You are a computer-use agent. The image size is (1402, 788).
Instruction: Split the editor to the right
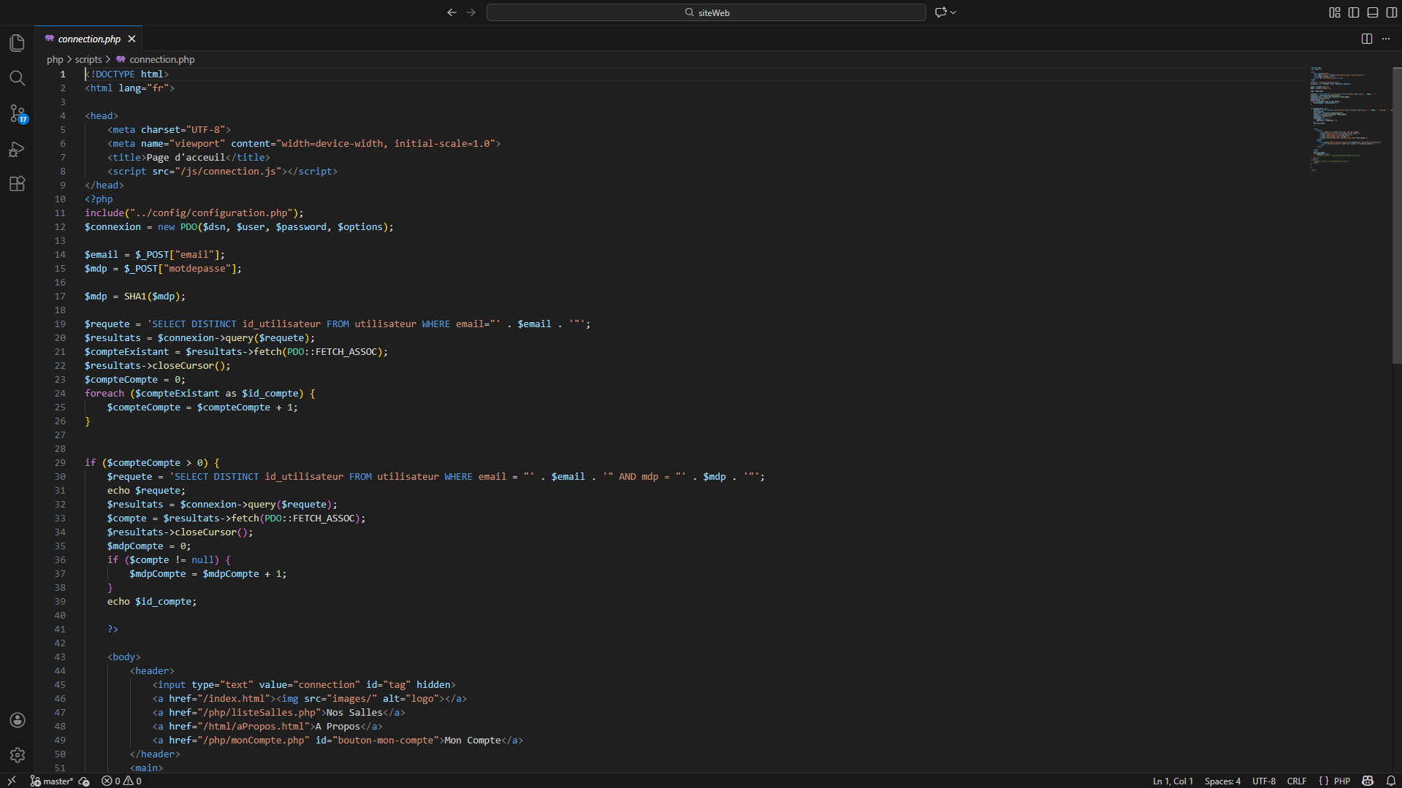click(x=1367, y=39)
